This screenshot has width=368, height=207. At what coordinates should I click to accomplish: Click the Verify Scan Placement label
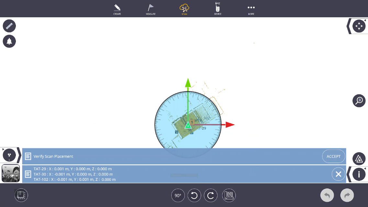pos(53,156)
